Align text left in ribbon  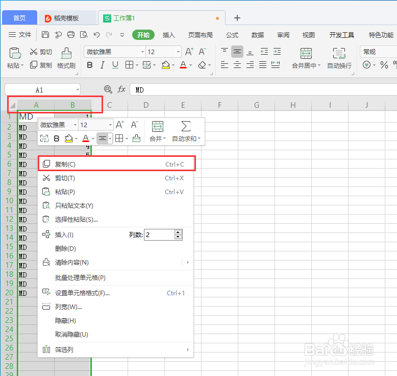click(x=225, y=65)
